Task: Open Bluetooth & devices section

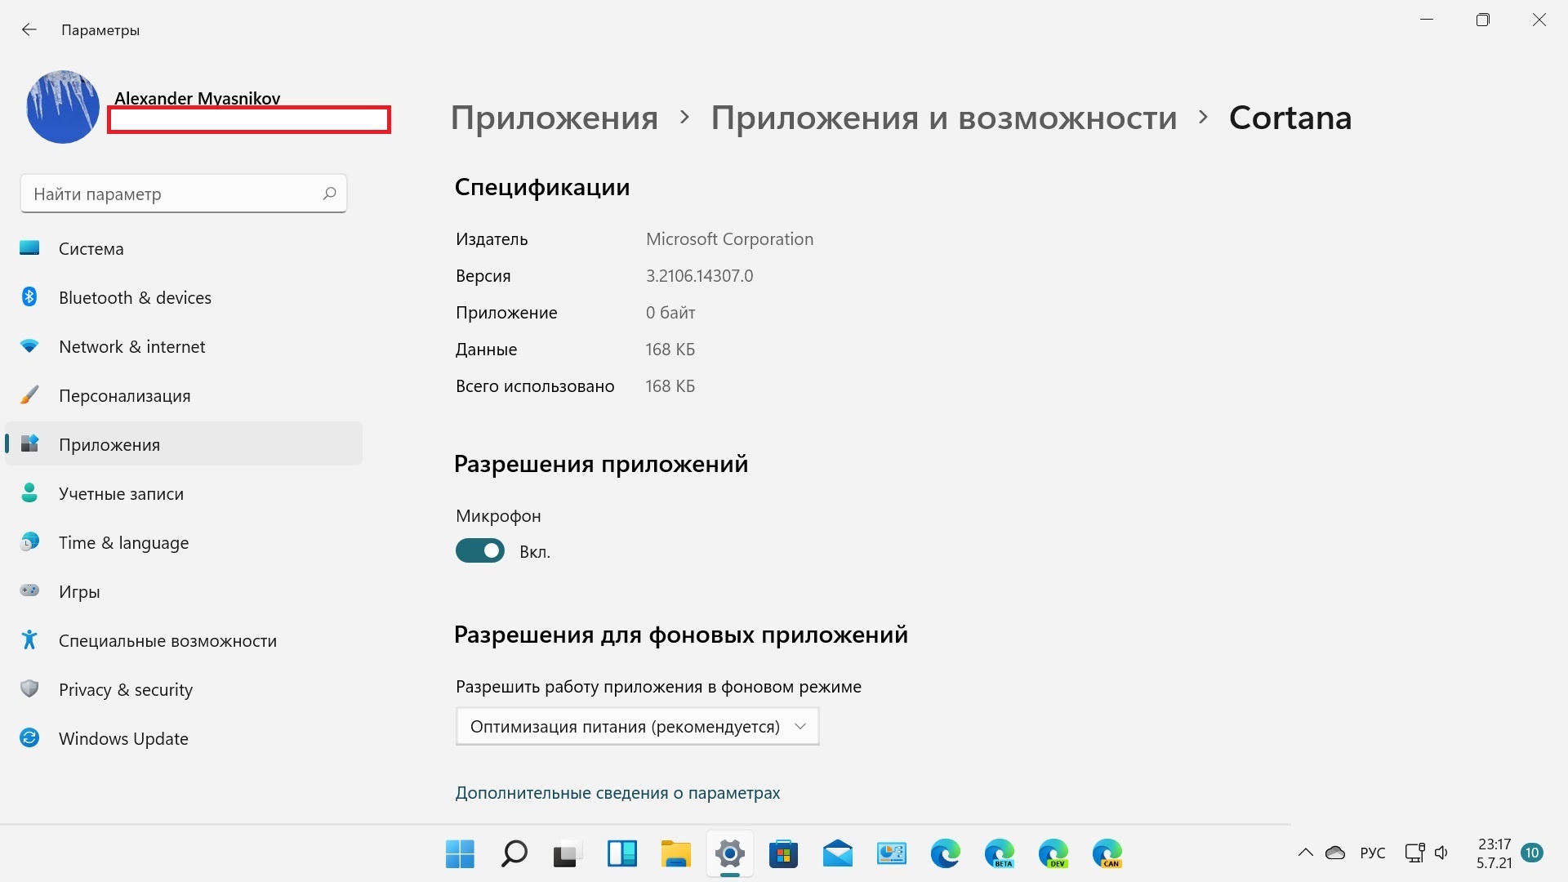Action: 184,297
